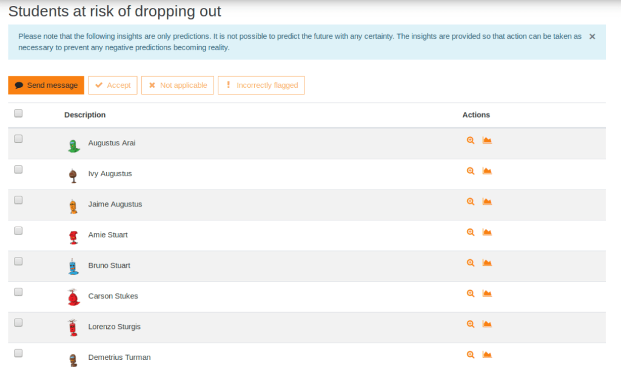Viewport: 621px width, 372px height.
Task: Mark selection as Not applicable
Action: pyautogui.click(x=177, y=85)
